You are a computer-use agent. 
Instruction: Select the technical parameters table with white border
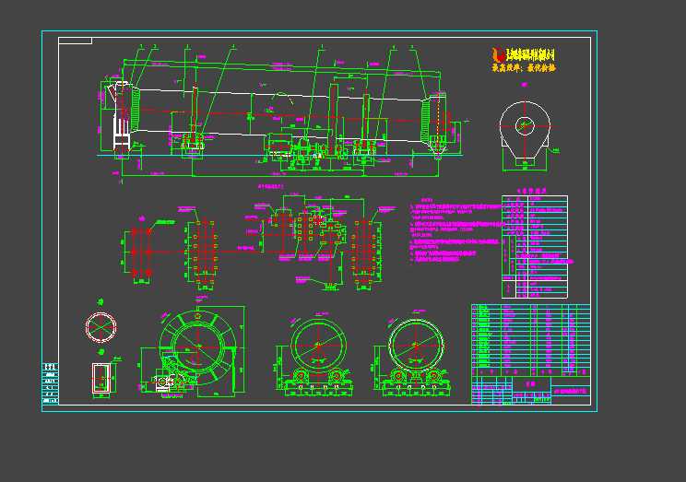click(535, 247)
